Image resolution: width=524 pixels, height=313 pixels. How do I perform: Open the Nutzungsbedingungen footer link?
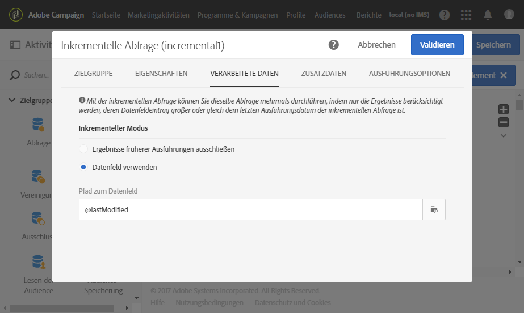[x=209, y=302]
